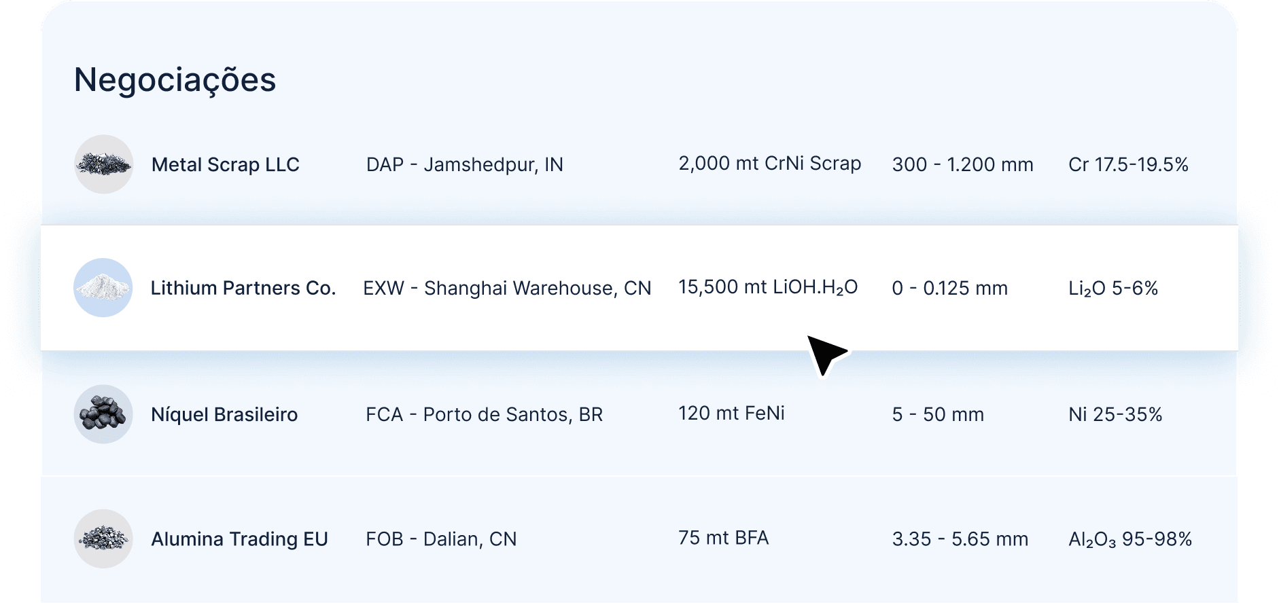The width and height of the screenshot is (1279, 603).
Task: Click FOB - Dalian, CN delivery term
Action: pos(441,539)
